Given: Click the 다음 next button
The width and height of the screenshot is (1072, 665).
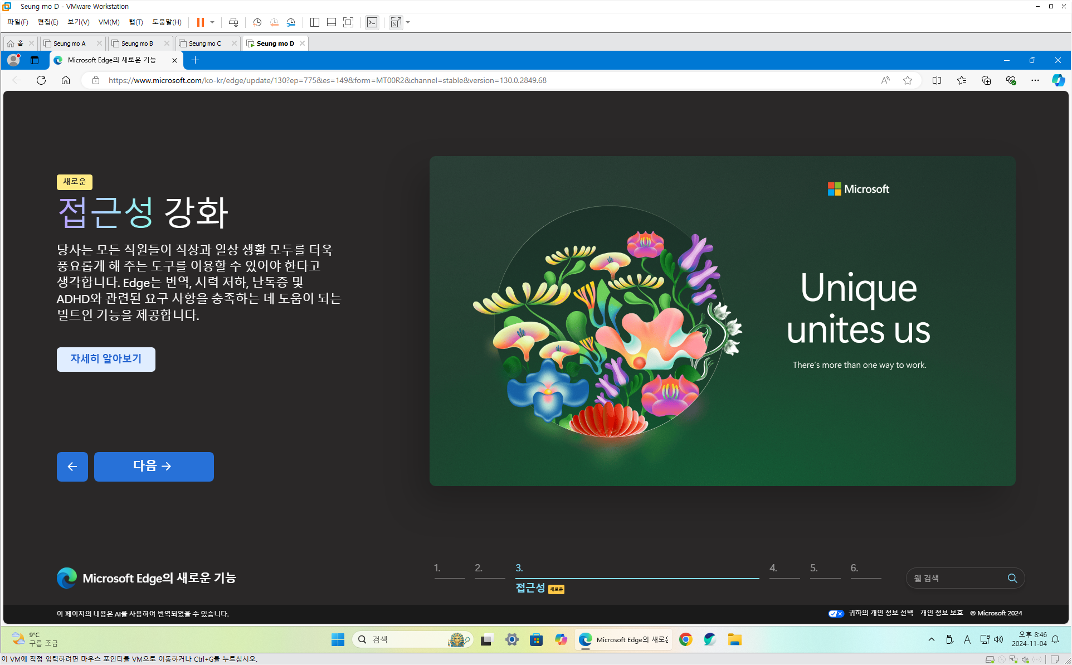Looking at the screenshot, I should click(154, 467).
